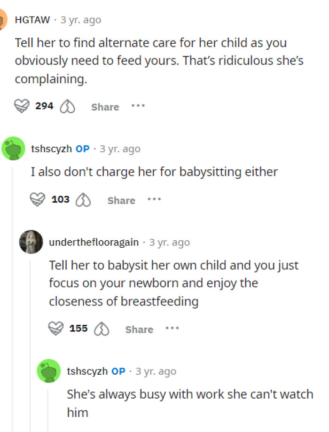Downvote undertheflooragain's comment

pos(102,329)
